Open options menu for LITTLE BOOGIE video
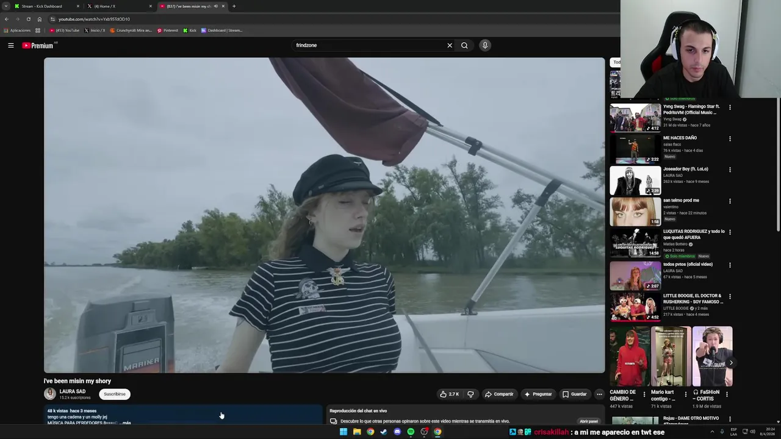Image resolution: width=781 pixels, height=439 pixels. (730, 296)
